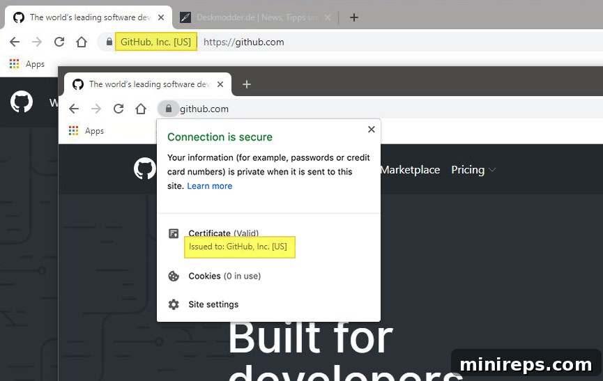Image resolution: width=603 pixels, height=381 pixels.
Task: Go back in the front browser window
Action: coord(74,109)
